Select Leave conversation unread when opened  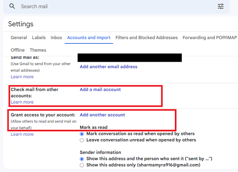(82, 140)
